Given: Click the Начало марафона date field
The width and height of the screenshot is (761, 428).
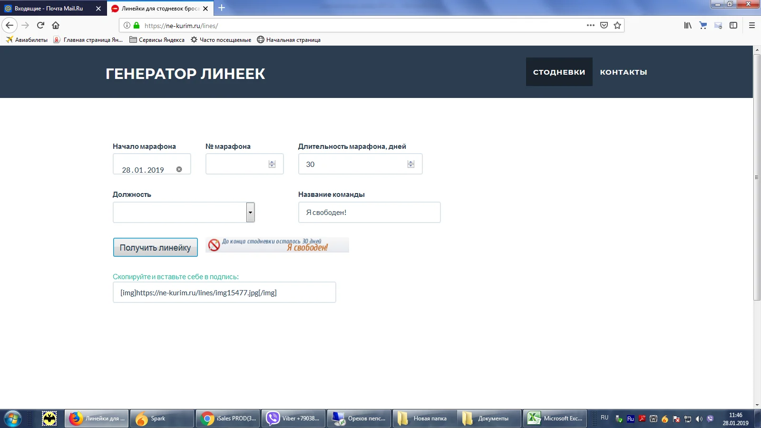Looking at the screenshot, I should coord(152,164).
